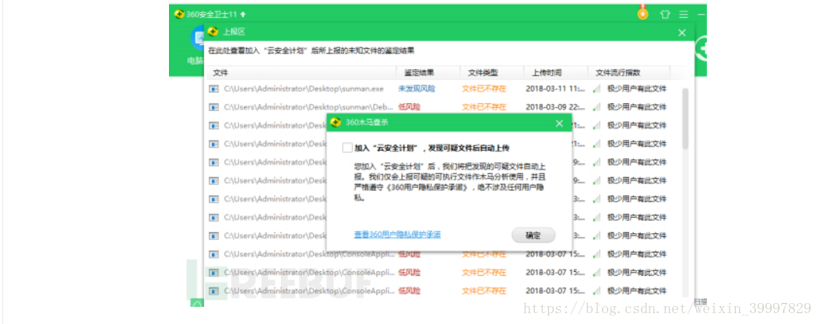This screenshot has height=324, width=820.
Task: Close the 上报区 window
Action: pyautogui.click(x=682, y=33)
